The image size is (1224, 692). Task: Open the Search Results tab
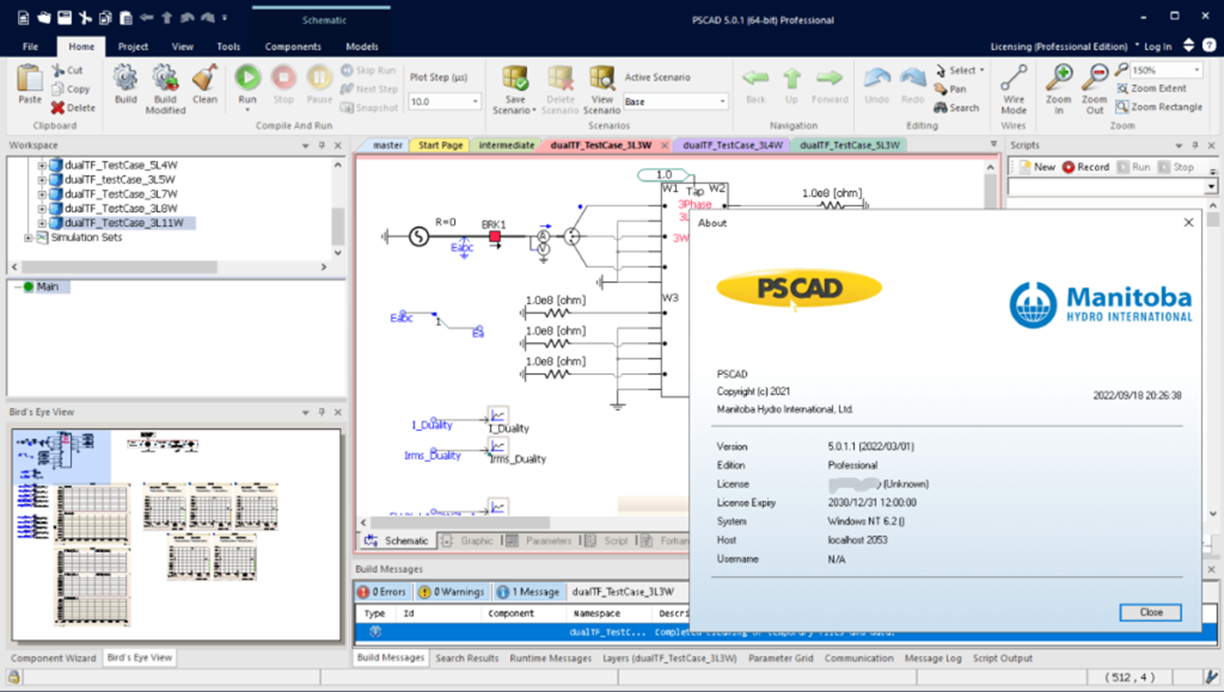pos(466,658)
